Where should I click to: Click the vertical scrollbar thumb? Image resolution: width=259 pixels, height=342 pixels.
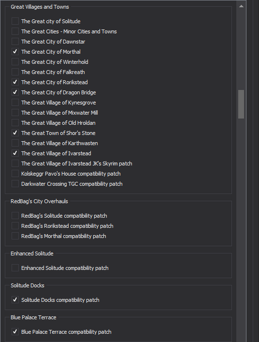[x=241, y=104]
